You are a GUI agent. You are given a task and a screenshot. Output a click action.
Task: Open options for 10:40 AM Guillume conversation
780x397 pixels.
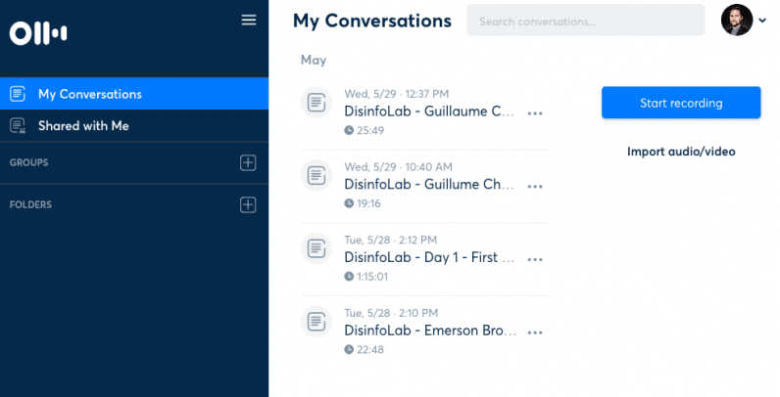coord(535,186)
